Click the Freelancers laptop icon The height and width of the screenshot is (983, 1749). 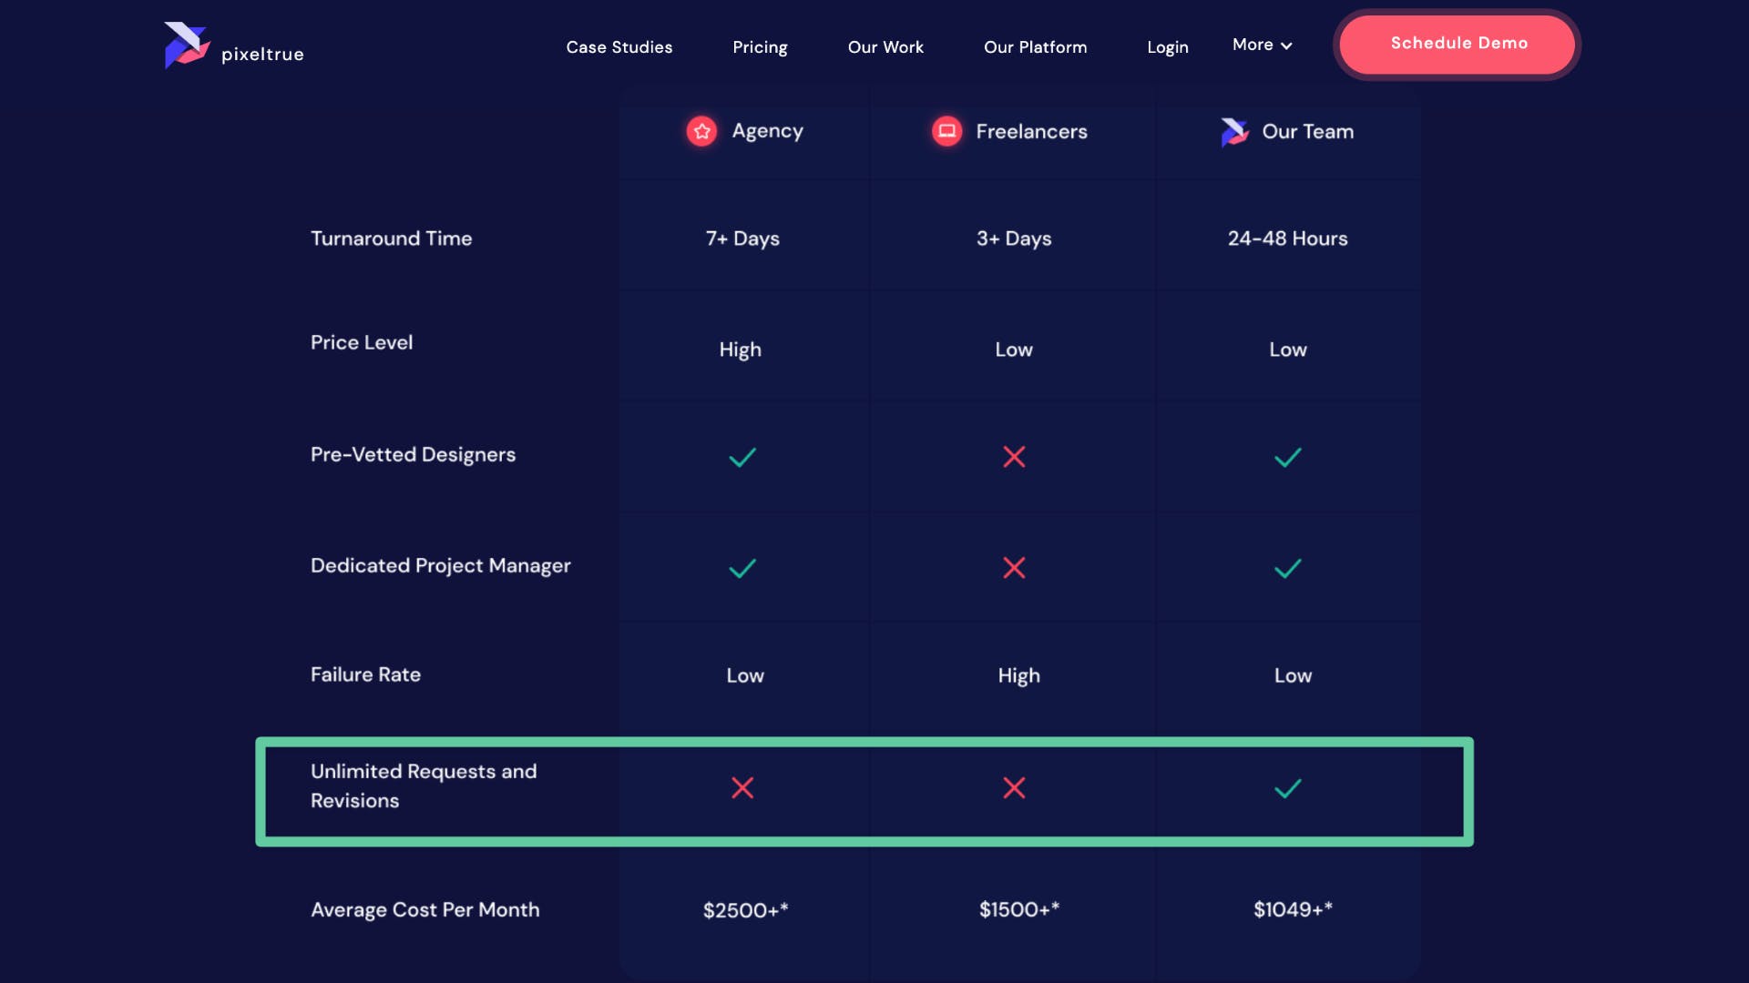coord(946,131)
